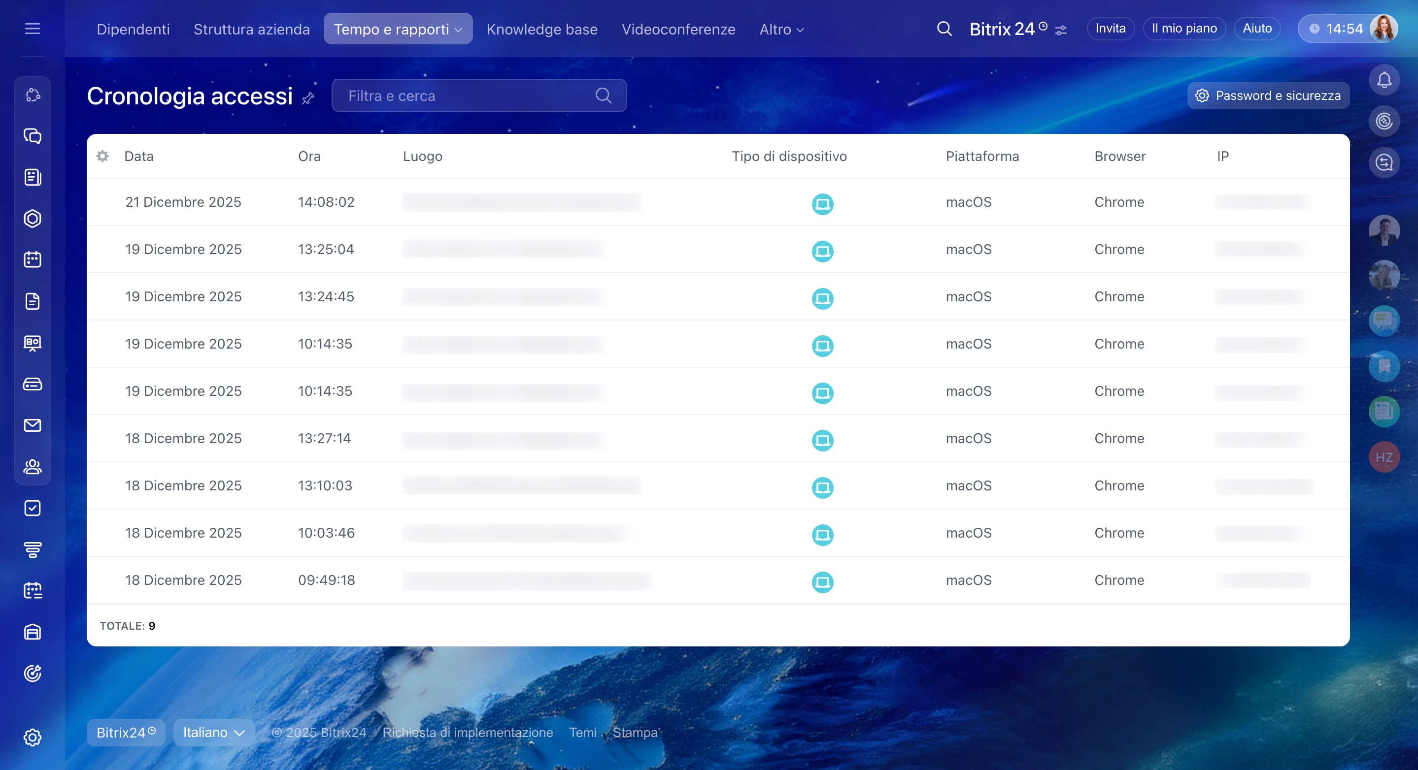
Task: Click the global search magnifier icon
Action: [944, 29]
